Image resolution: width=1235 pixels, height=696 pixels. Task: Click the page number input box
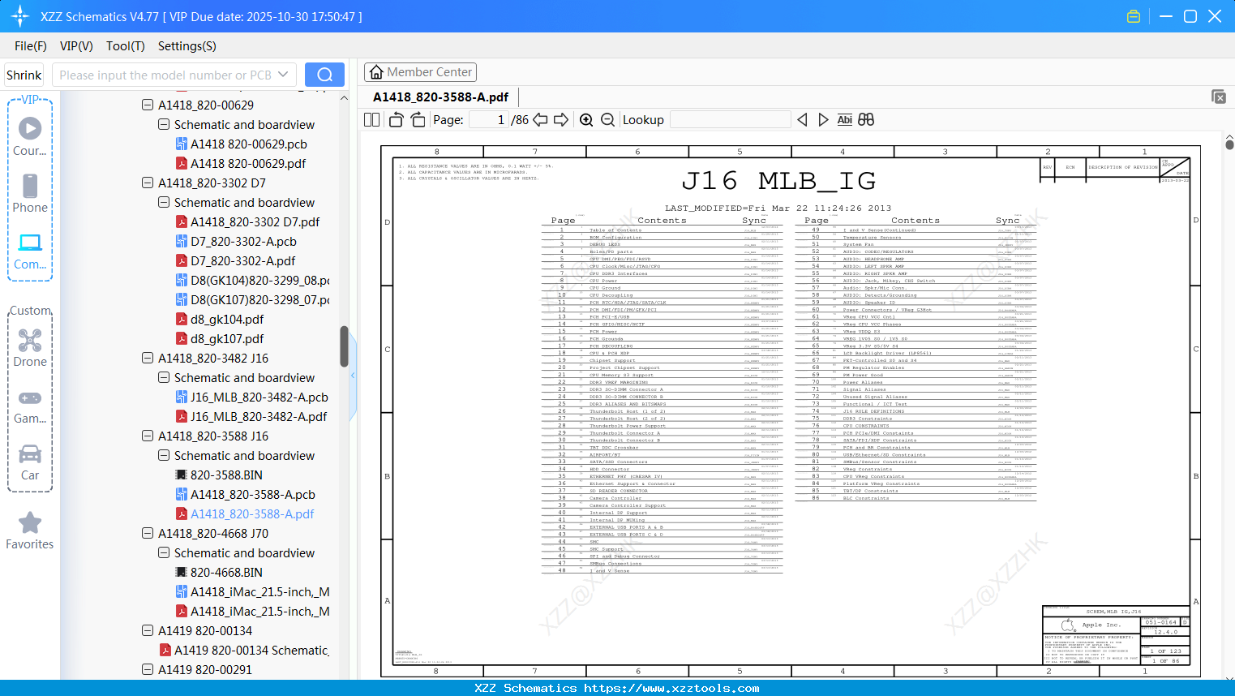pos(489,120)
